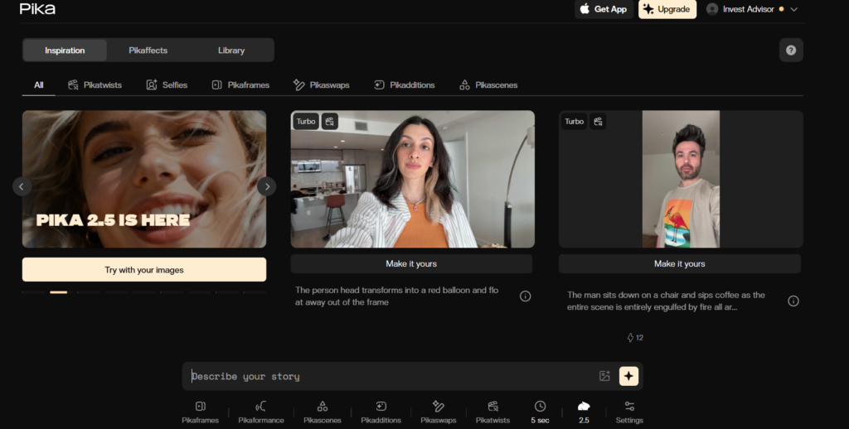Image resolution: width=849 pixels, height=429 pixels.
Task: Click the add image icon in prompt box
Action: click(x=604, y=376)
